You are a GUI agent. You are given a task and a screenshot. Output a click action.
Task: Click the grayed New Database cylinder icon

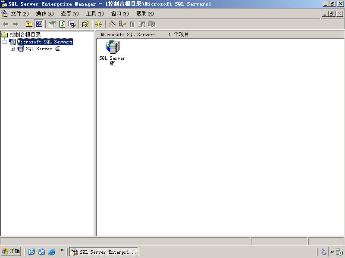click(132, 24)
